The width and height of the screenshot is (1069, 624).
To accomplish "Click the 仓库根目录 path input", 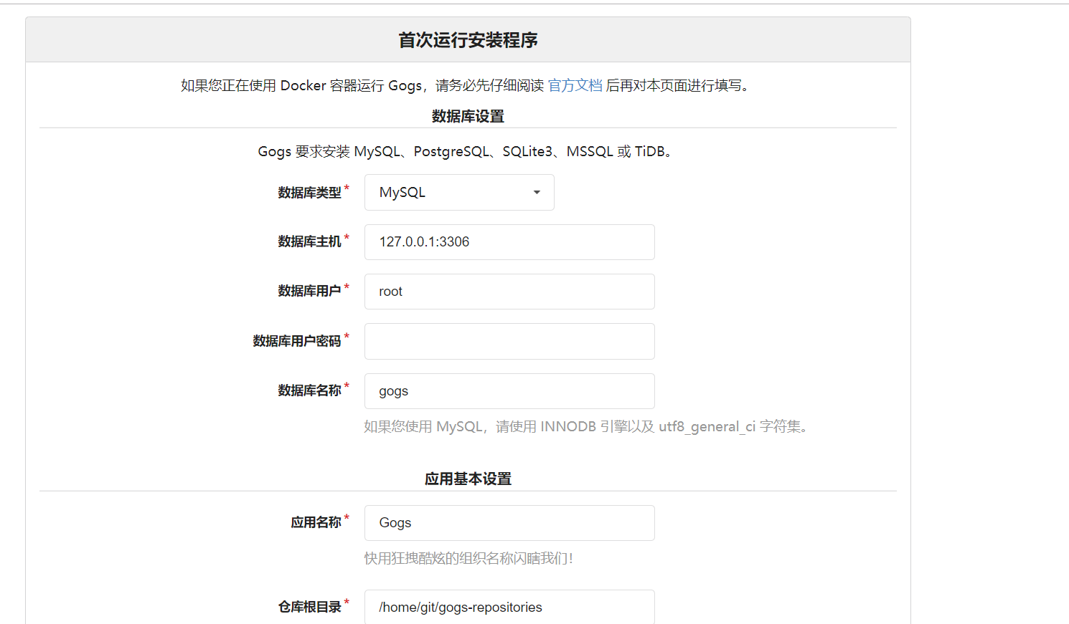I will [509, 607].
